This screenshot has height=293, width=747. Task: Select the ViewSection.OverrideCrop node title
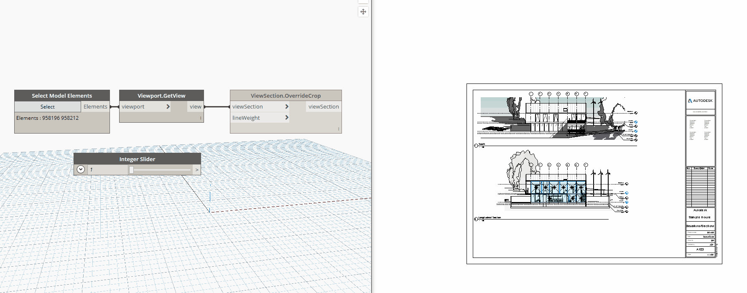point(286,96)
